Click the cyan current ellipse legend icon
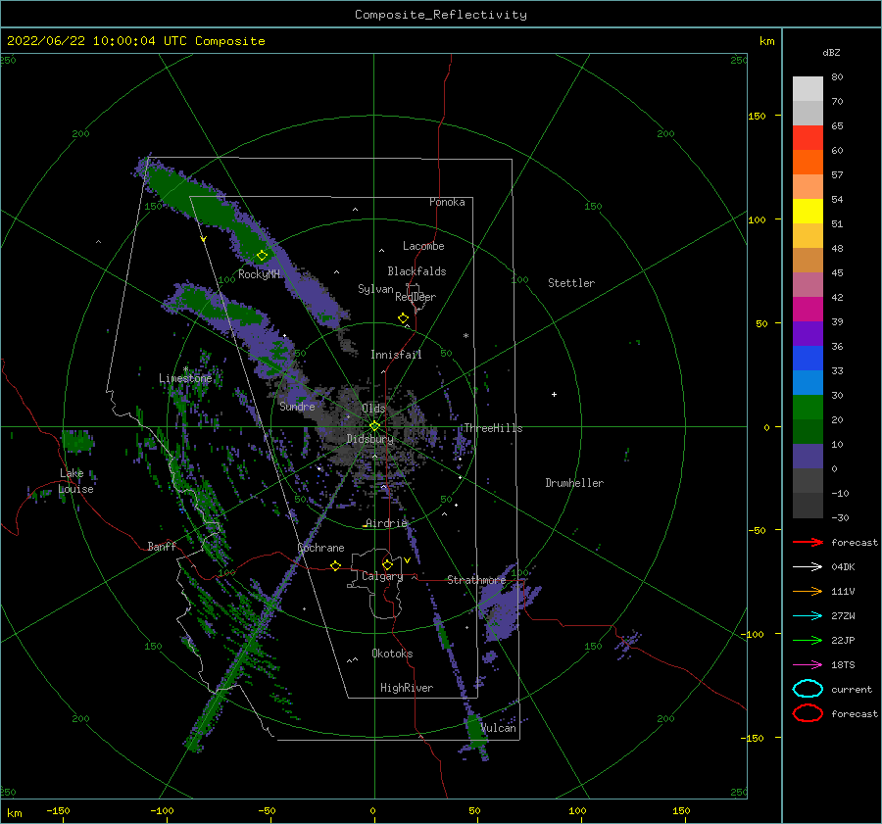 808,689
